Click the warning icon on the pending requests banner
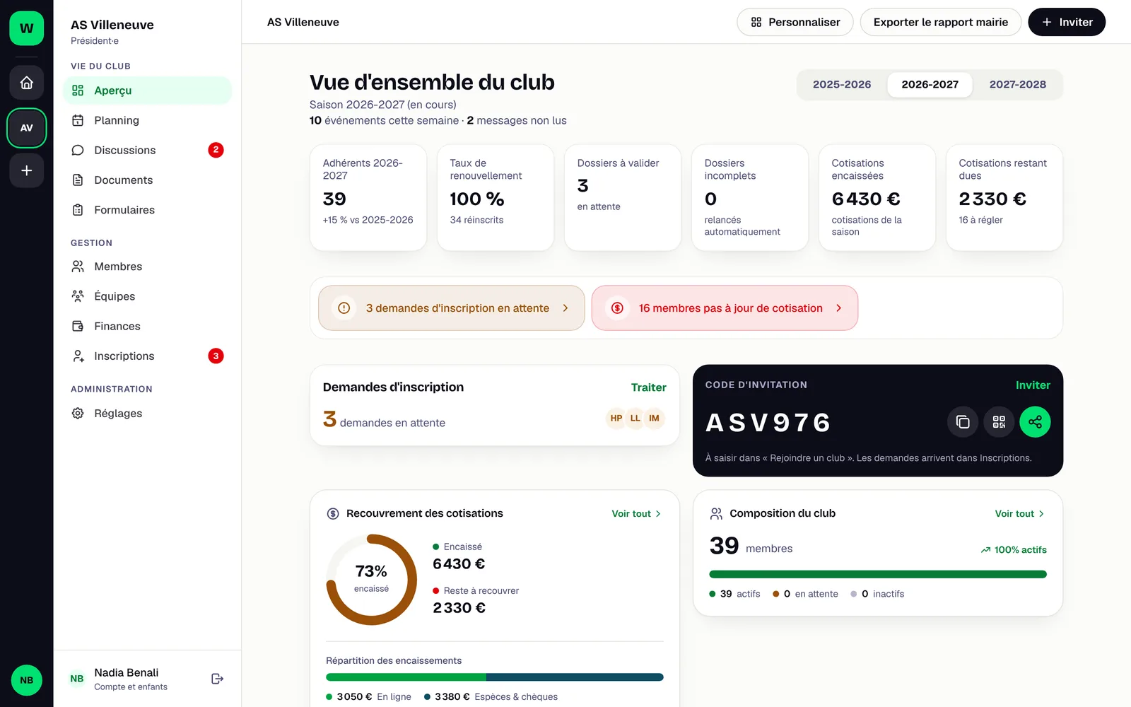Screen dimensions: 1131x707 tap(344, 308)
